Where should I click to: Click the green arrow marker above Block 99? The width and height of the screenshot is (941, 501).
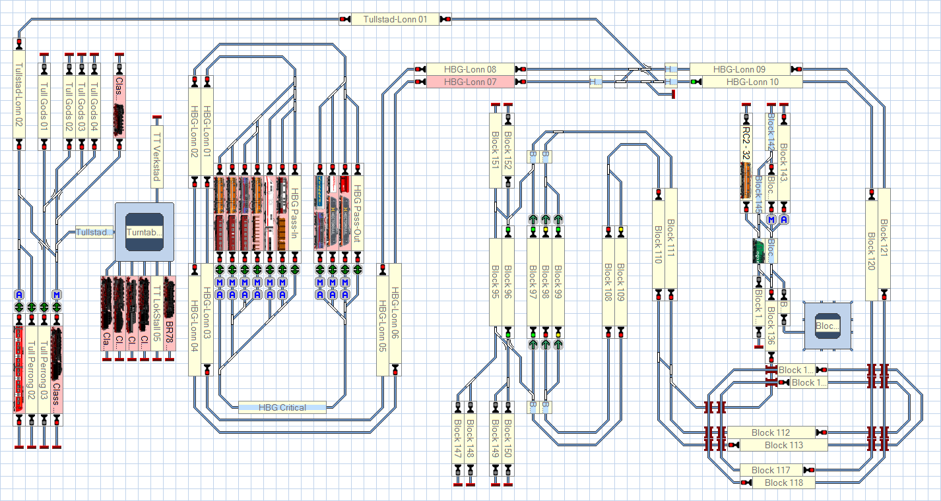558,219
